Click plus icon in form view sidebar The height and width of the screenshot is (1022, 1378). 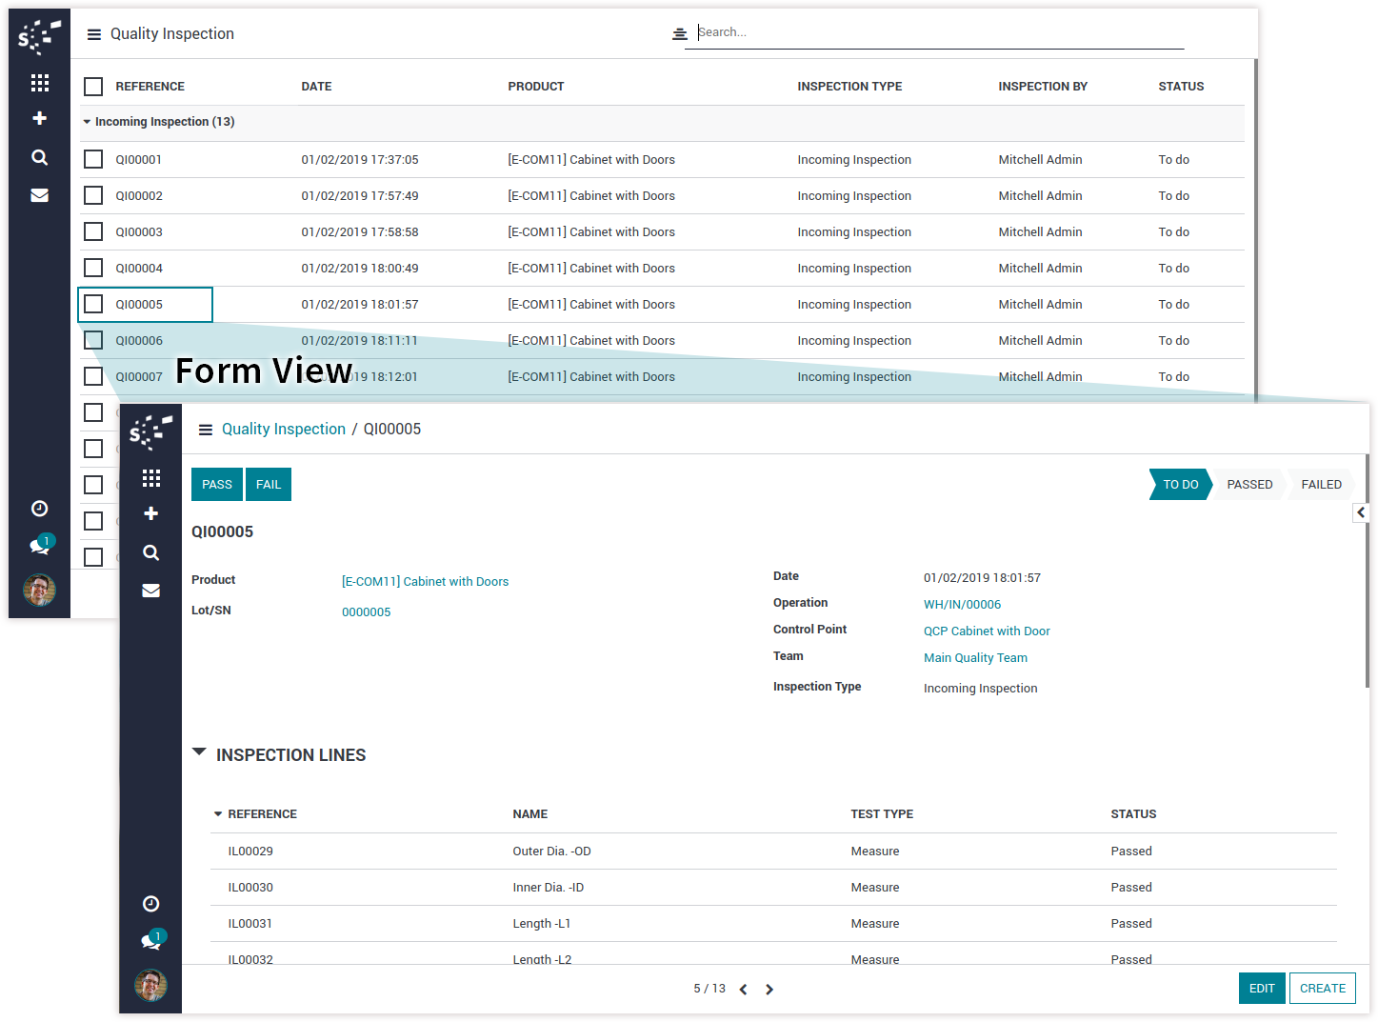pos(150,514)
